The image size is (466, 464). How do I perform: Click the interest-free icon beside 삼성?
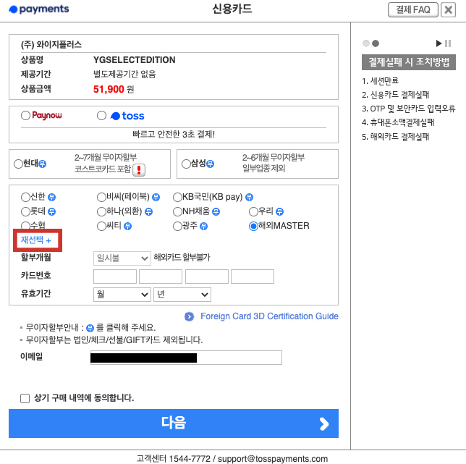click(x=211, y=164)
